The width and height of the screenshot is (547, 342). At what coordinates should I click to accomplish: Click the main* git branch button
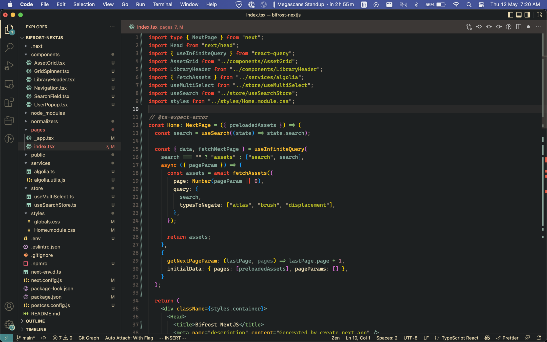(x=26, y=338)
